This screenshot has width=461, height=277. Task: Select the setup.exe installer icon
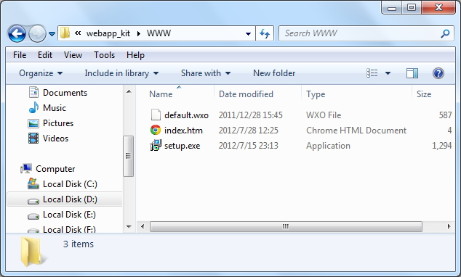pyautogui.click(x=156, y=145)
